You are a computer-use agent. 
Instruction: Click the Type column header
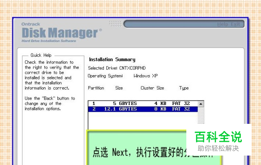184,88
